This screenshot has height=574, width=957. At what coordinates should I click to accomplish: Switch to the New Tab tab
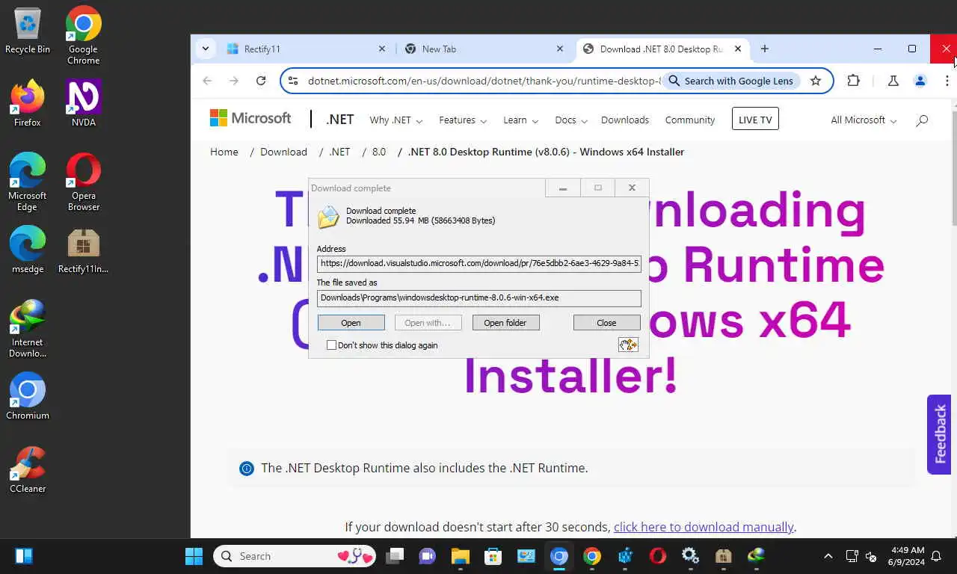point(484,49)
